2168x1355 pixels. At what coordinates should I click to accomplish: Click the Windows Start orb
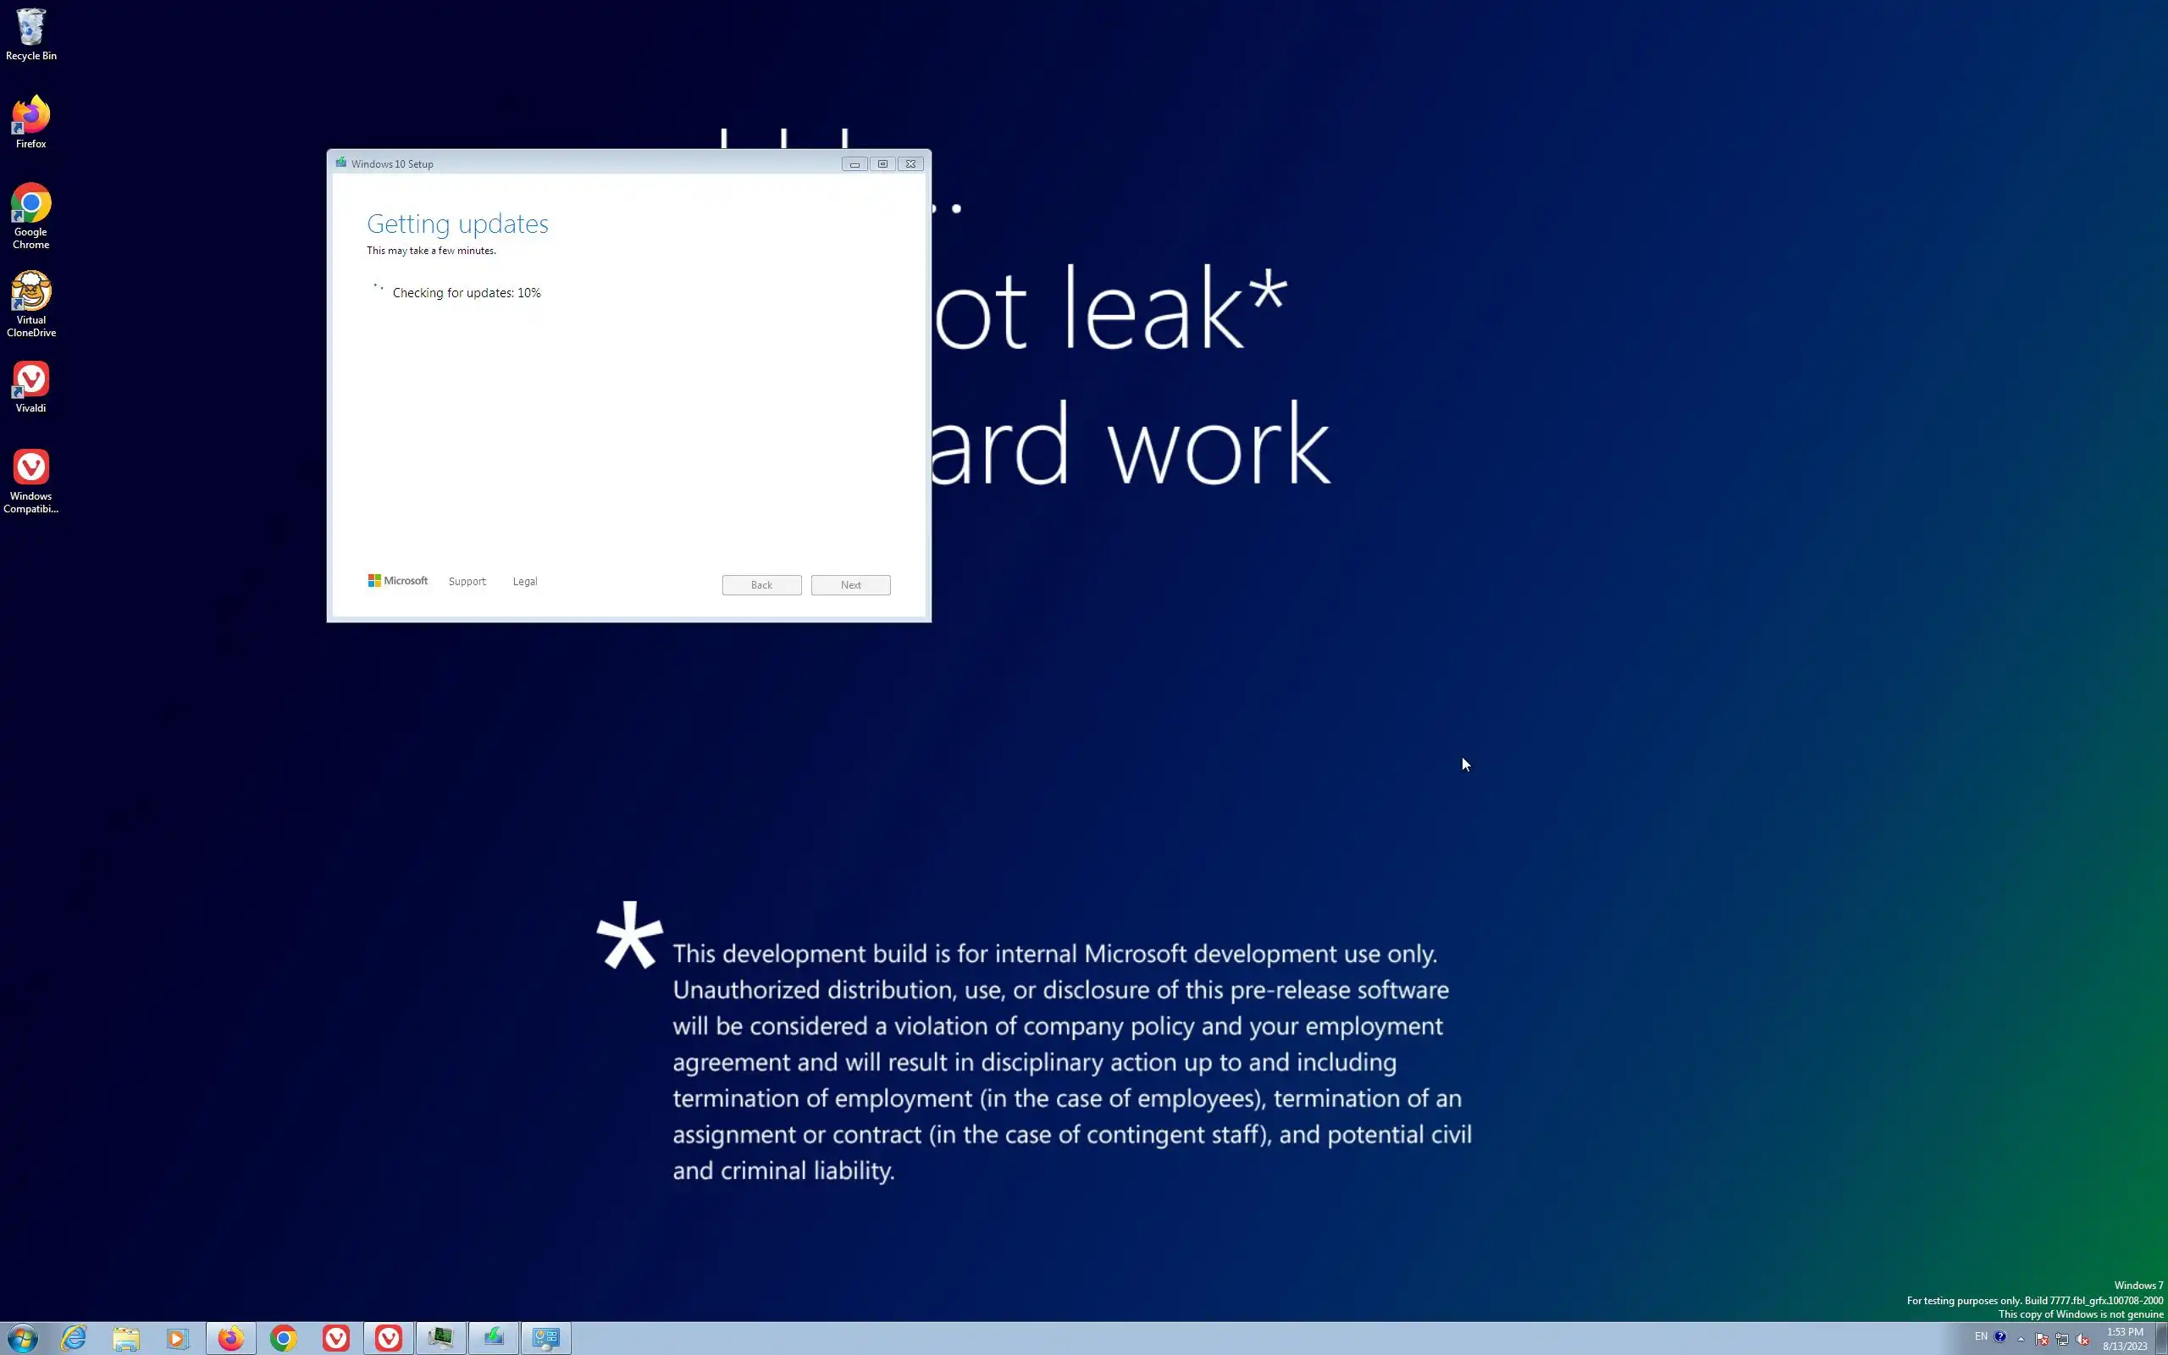point(22,1338)
